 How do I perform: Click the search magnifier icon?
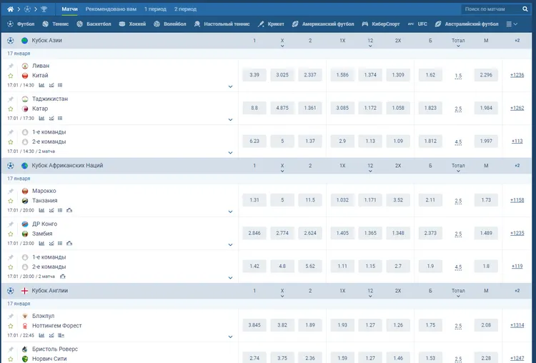tap(525, 9)
